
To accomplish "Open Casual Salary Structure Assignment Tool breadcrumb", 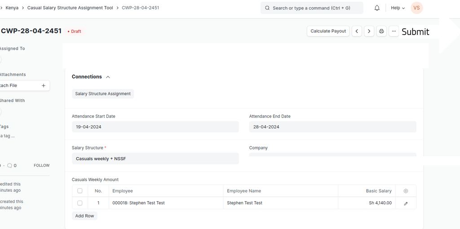I will [70, 8].
